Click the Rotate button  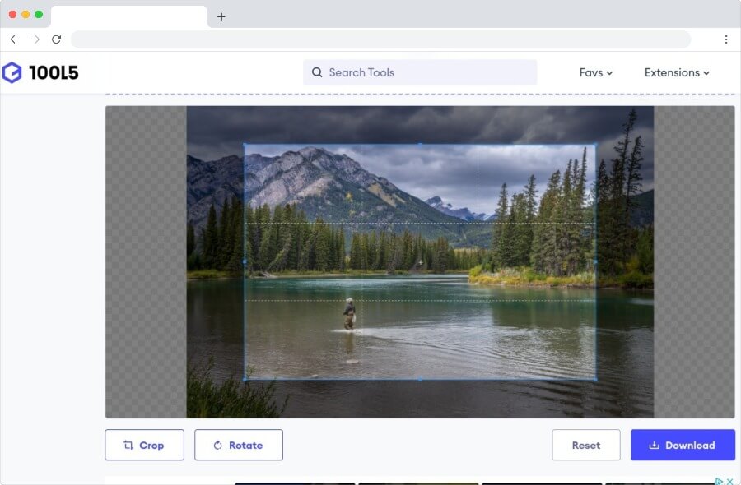pos(239,445)
